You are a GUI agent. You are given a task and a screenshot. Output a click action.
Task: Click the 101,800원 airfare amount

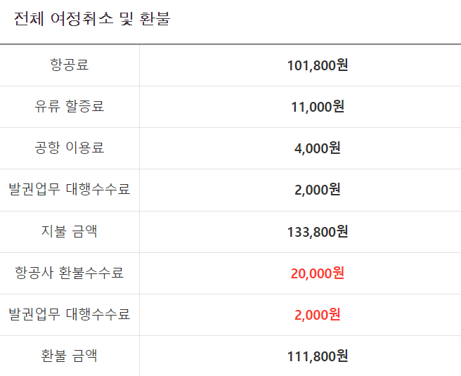318,65
